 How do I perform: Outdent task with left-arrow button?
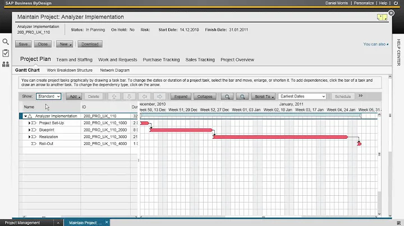(x=144, y=97)
